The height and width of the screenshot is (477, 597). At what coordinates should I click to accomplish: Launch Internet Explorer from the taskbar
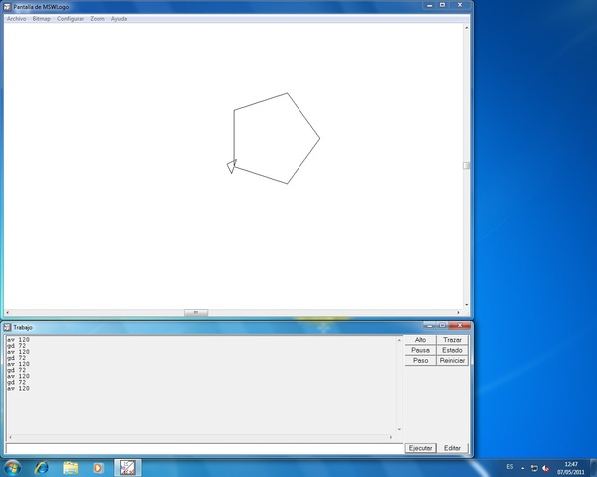click(x=42, y=467)
